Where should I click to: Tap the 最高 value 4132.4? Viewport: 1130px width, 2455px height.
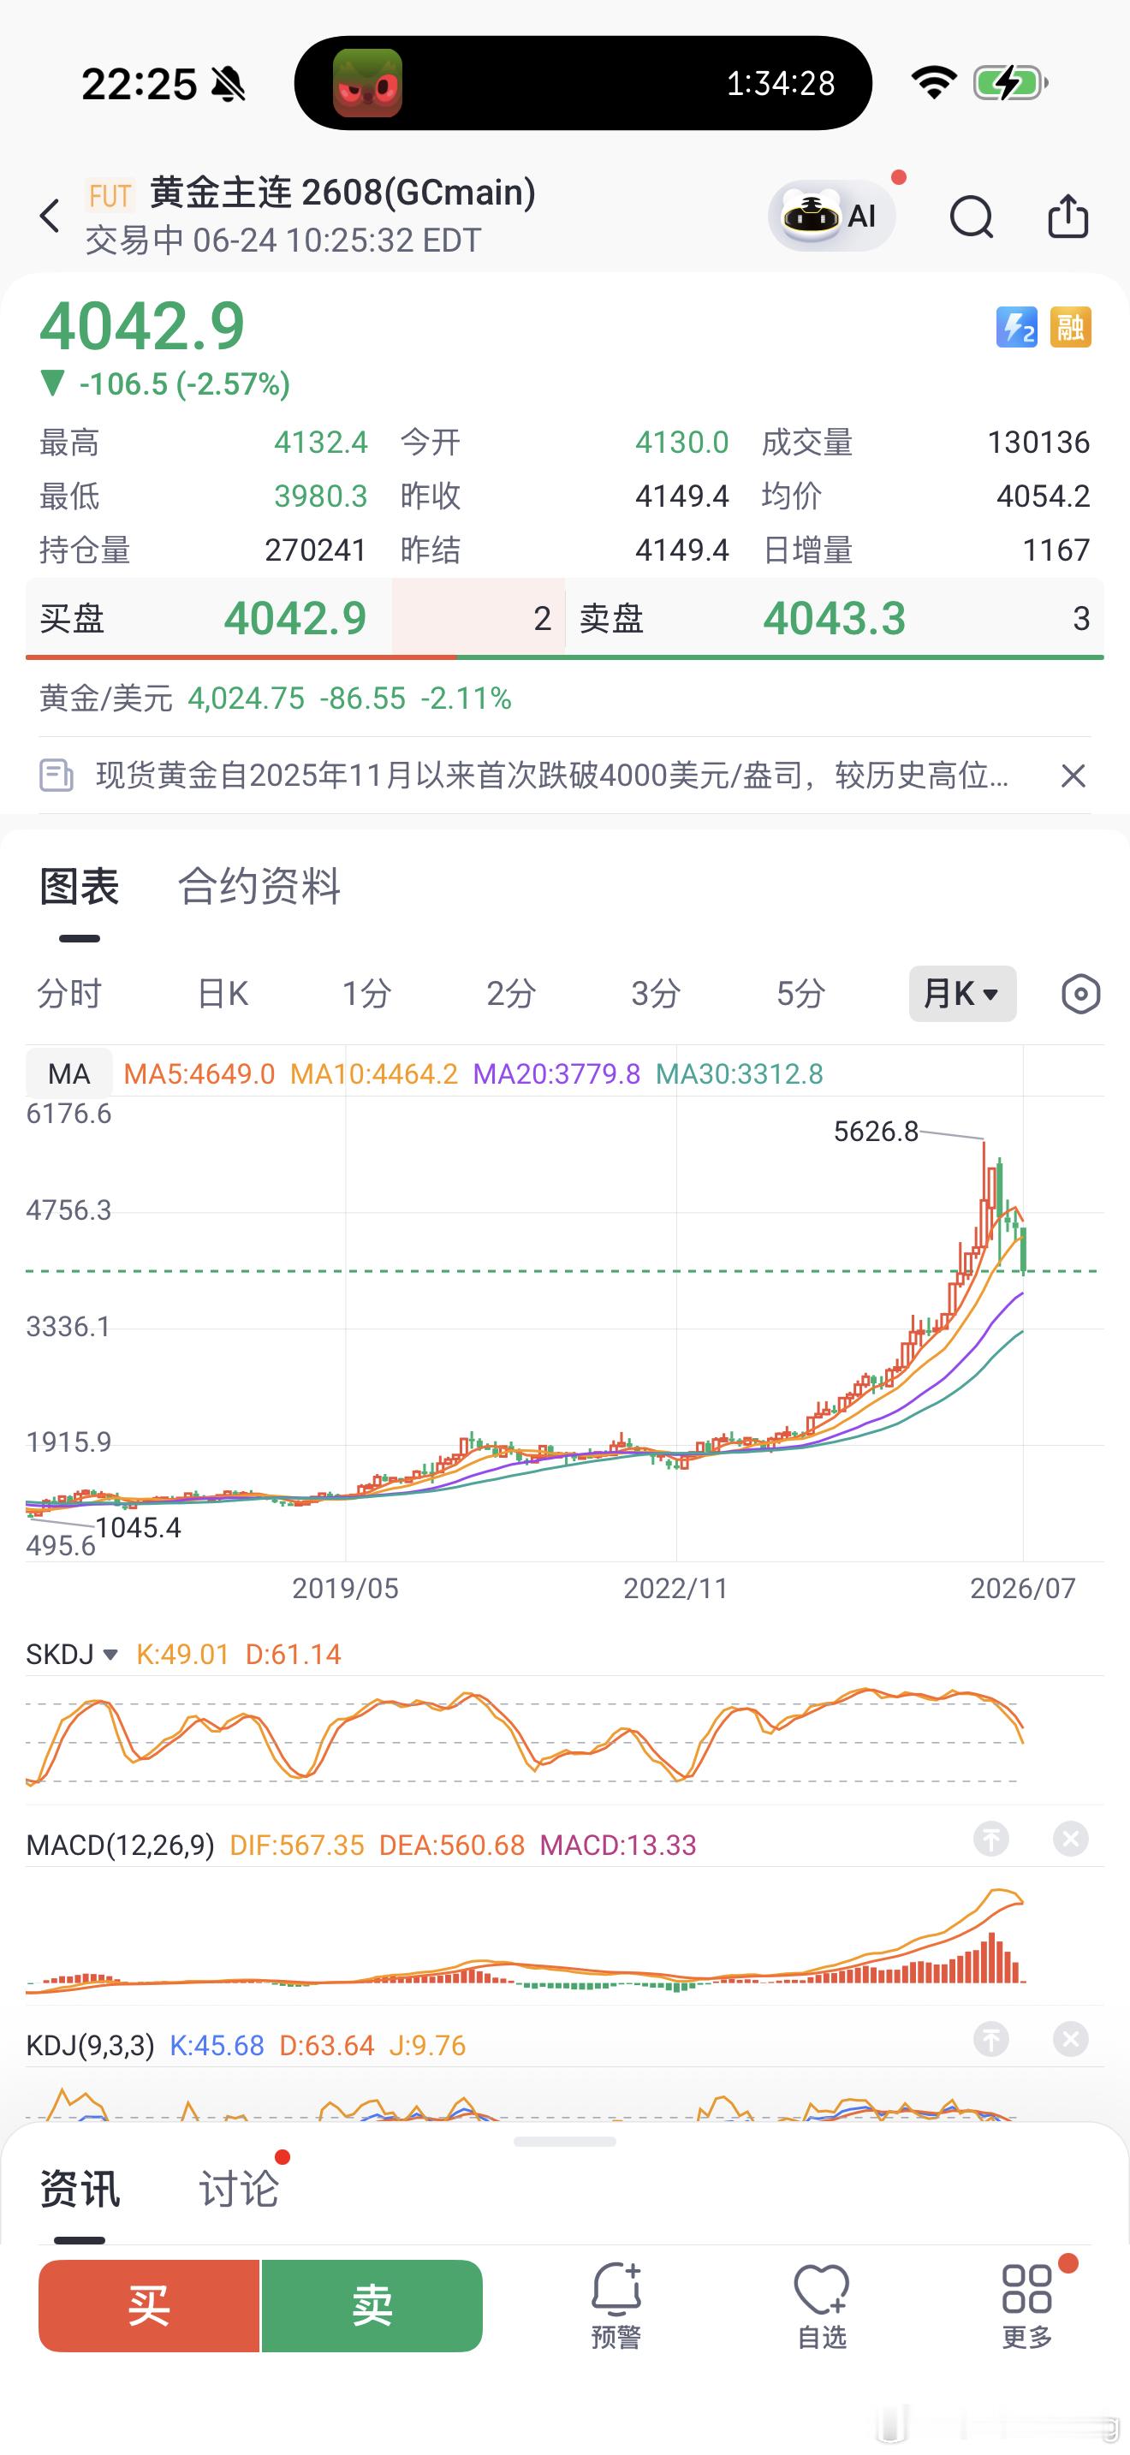(321, 443)
